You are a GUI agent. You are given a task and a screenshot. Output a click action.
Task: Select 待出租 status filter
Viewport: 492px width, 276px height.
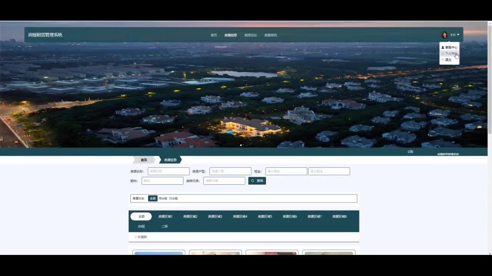click(x=163, y=199)
